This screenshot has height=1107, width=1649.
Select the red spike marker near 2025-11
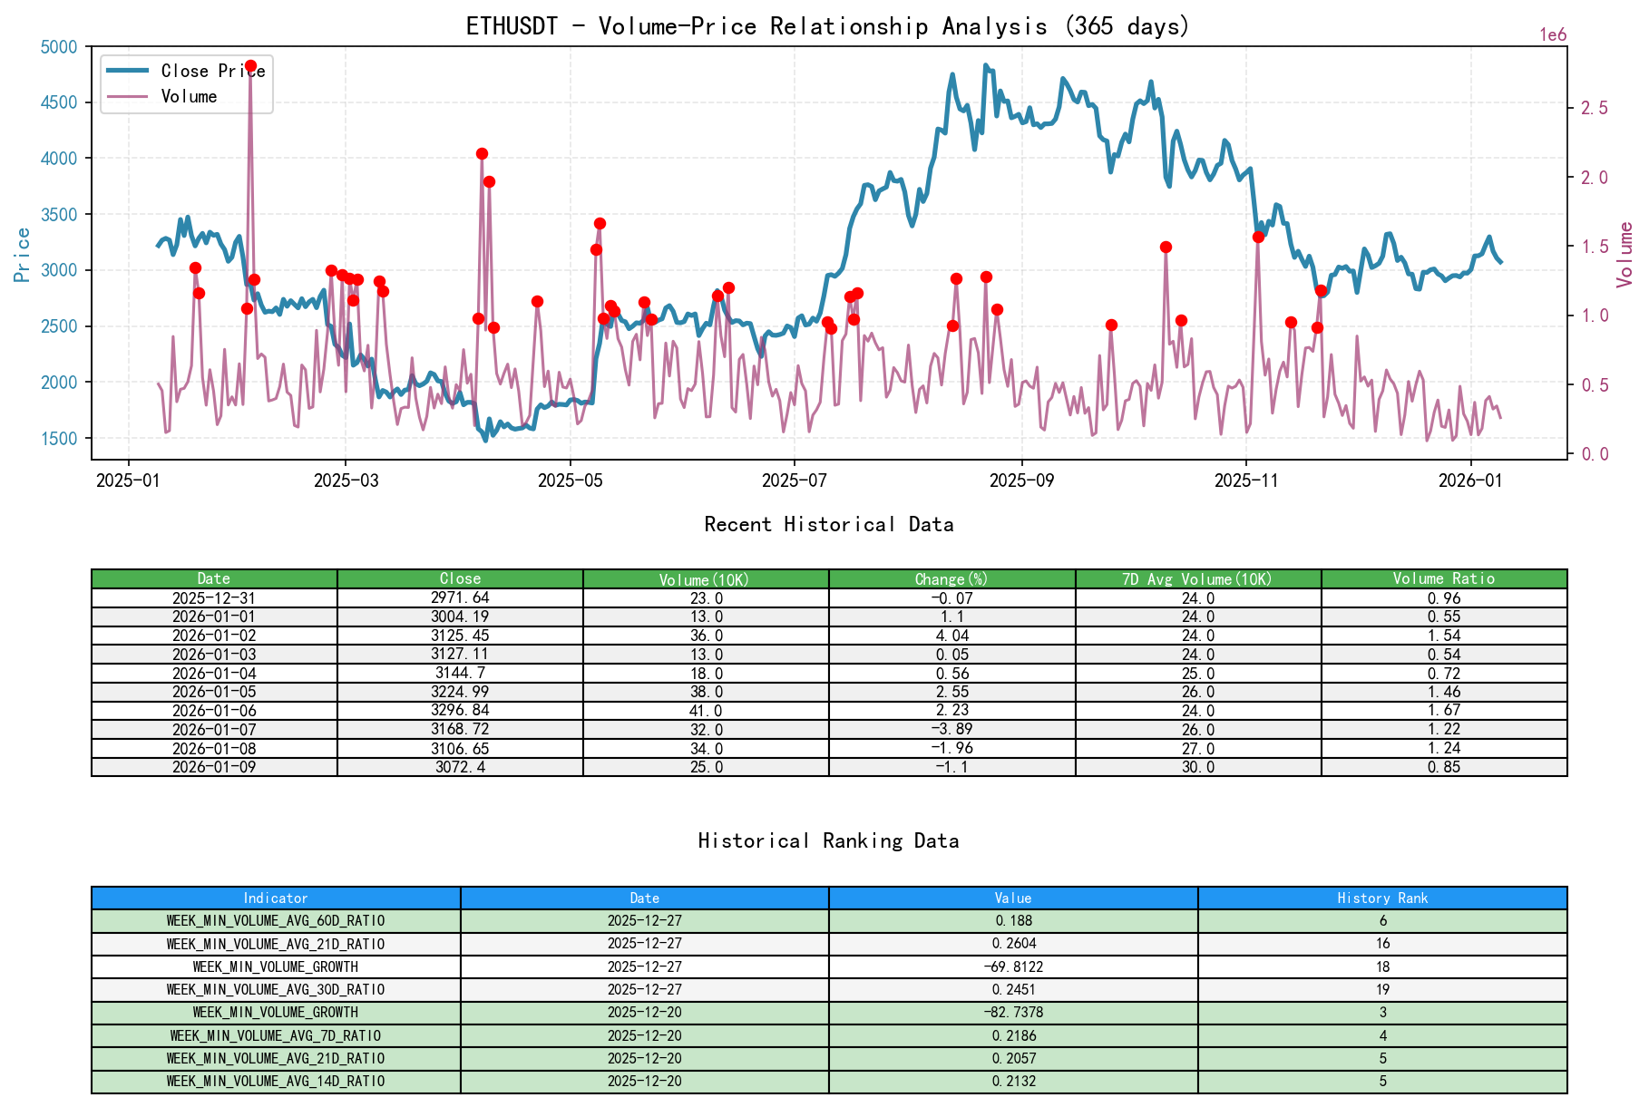click(x=1260, y=236)
